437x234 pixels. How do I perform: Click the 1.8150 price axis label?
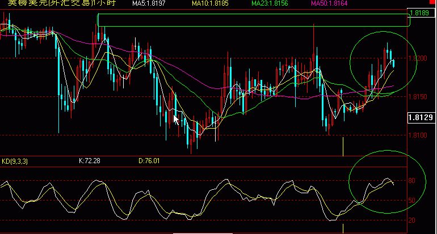click(x=418, y=96)
